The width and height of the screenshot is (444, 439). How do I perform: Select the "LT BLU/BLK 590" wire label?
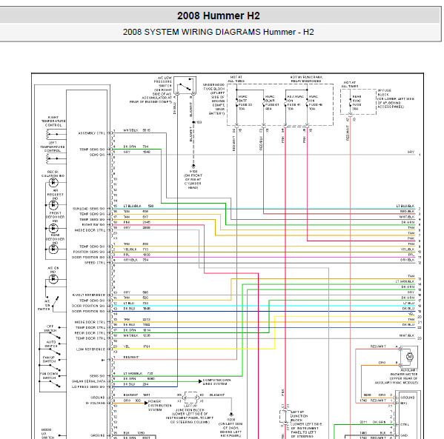139,207
